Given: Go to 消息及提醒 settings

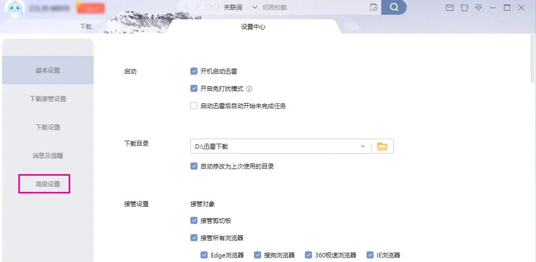Looking at the screenshot, I should click(48, 156).
